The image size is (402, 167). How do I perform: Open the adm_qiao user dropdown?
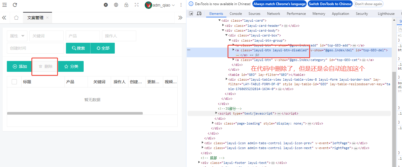click(x=160, y=5)
